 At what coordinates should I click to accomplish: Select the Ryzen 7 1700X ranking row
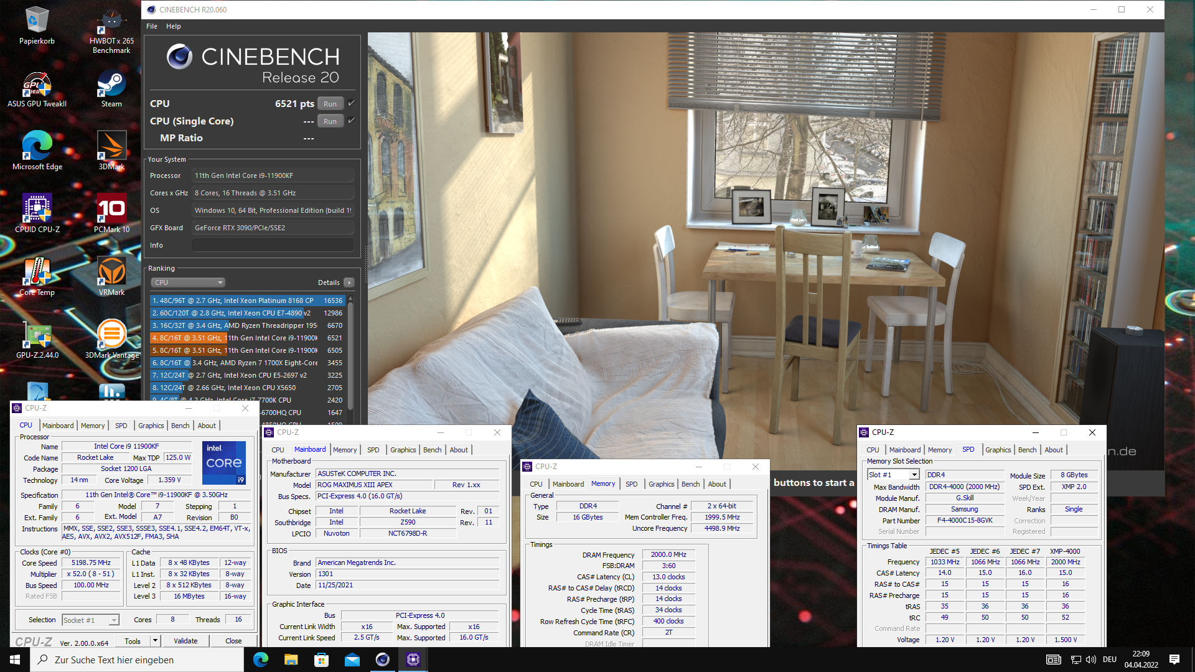tap(247, 363)
